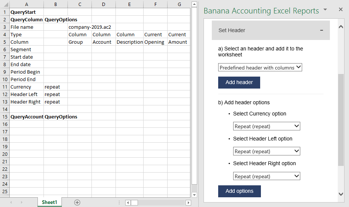Select the Group cell
Viewport: 349px width, 207px height.
click(80, 42)
